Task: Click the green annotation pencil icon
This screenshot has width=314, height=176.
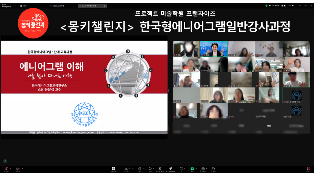Action: coord(5,161)
